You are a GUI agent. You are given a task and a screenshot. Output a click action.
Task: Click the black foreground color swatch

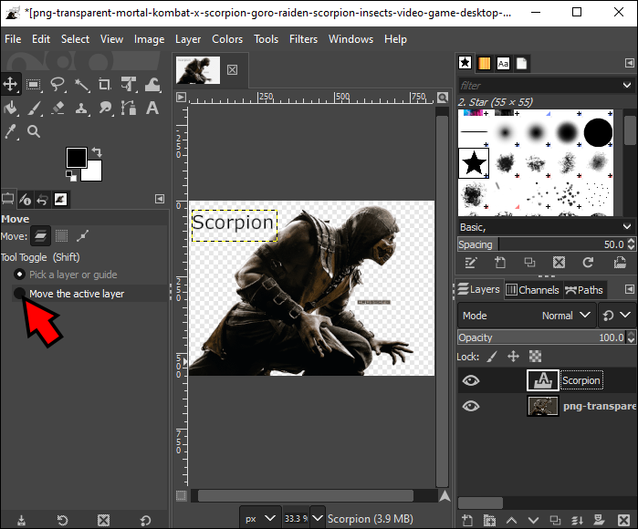[77, 158]
